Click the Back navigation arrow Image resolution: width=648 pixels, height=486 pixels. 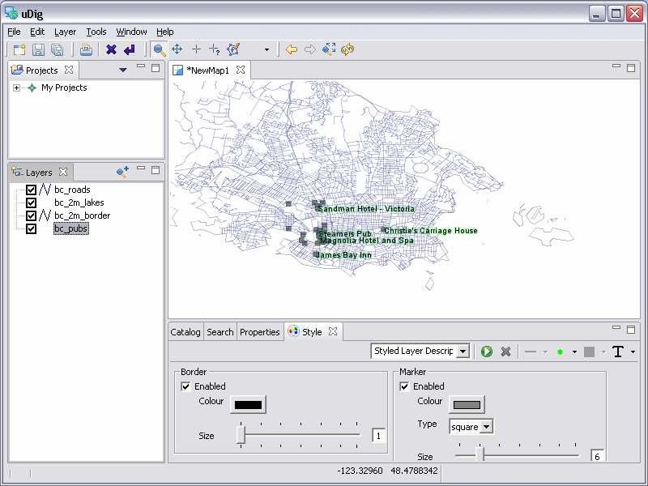[292, 49]
